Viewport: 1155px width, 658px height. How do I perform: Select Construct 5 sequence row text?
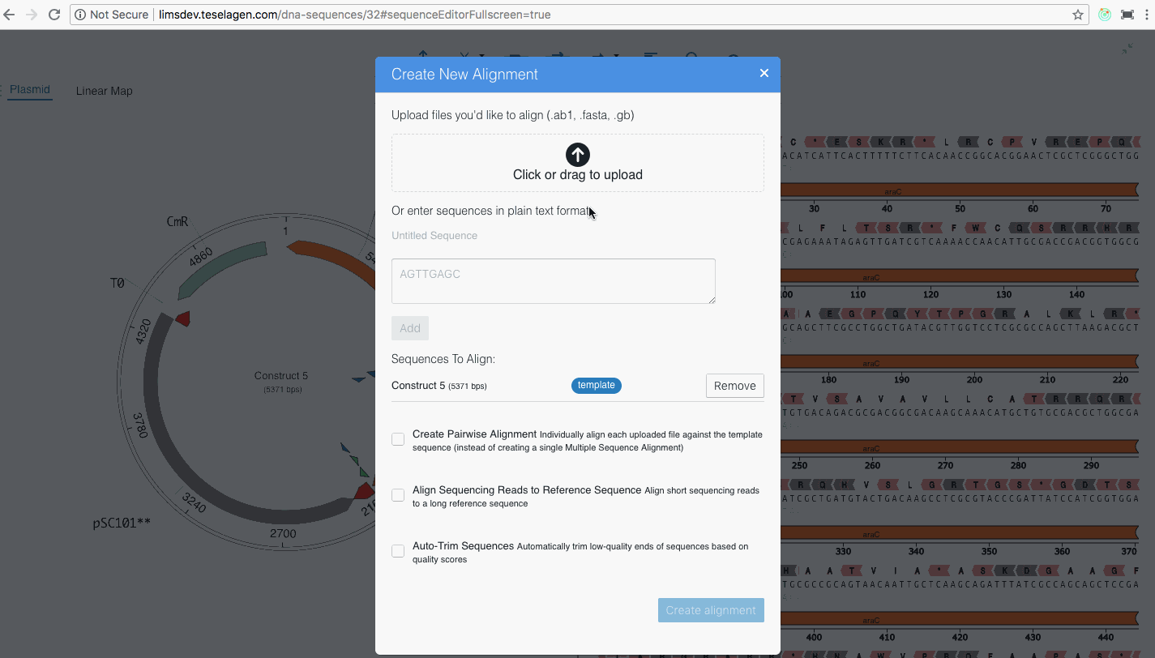tap(439, 386)
